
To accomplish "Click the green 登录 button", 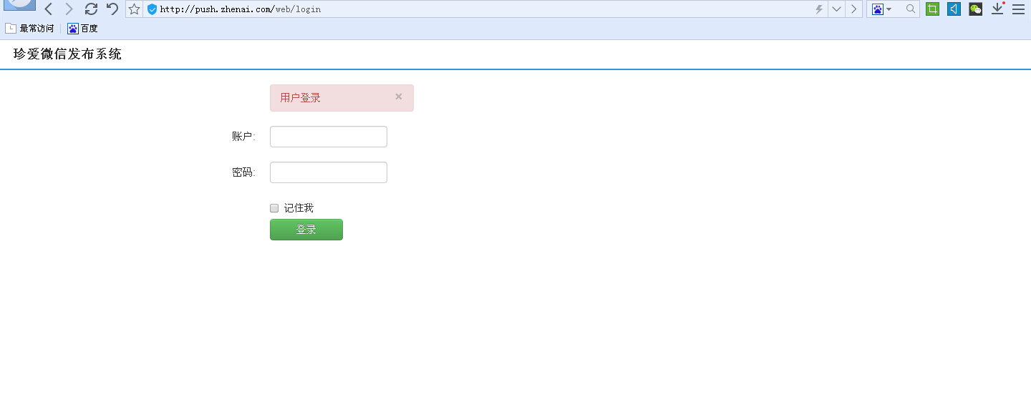I will (306, 230).
